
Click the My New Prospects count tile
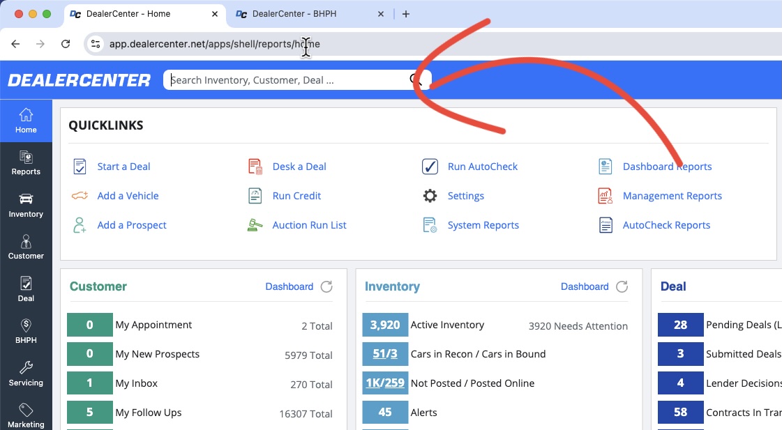coord(90,354)
